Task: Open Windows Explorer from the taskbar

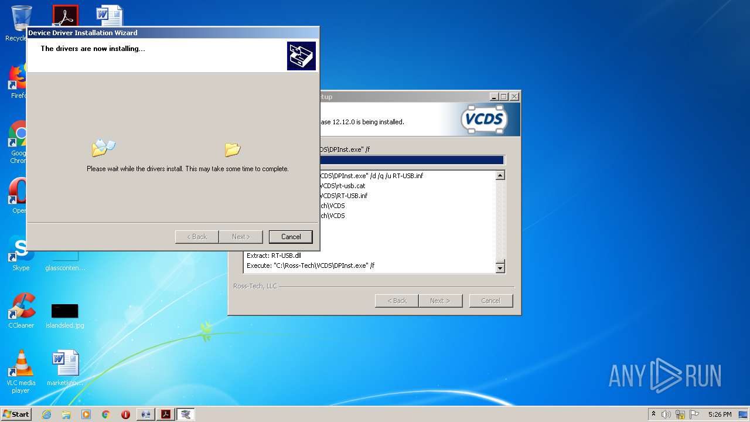Action: click(x=66, y=414)
